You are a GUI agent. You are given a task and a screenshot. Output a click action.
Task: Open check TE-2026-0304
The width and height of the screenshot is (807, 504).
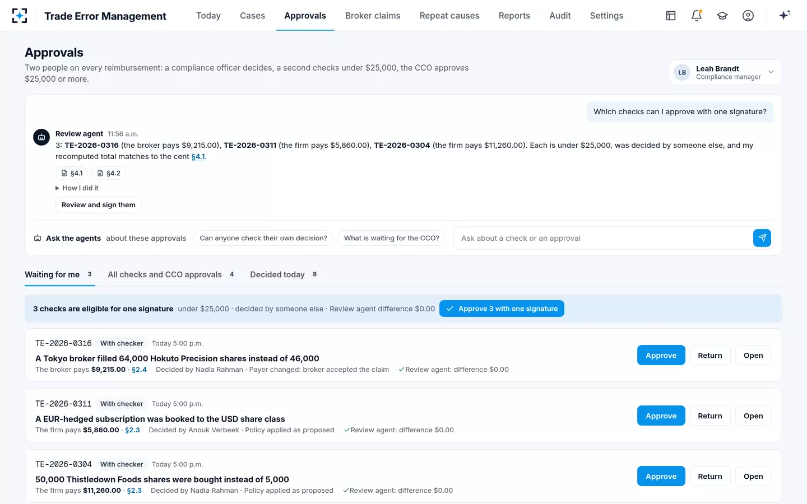click(753, 476)
